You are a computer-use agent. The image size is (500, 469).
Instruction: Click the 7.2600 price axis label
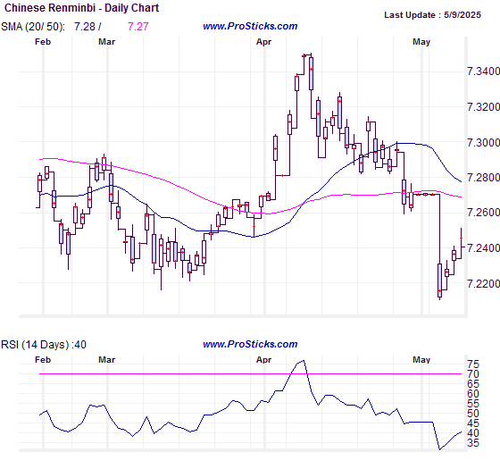click(483, 213)
